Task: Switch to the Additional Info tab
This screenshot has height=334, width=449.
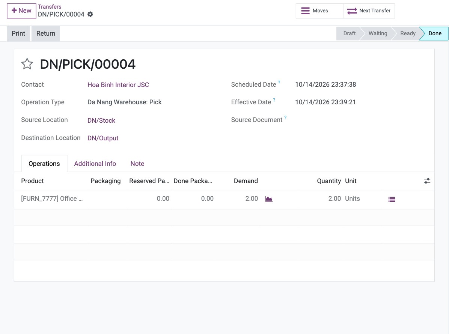Action: pyautogui.click(x=95, y=164)
